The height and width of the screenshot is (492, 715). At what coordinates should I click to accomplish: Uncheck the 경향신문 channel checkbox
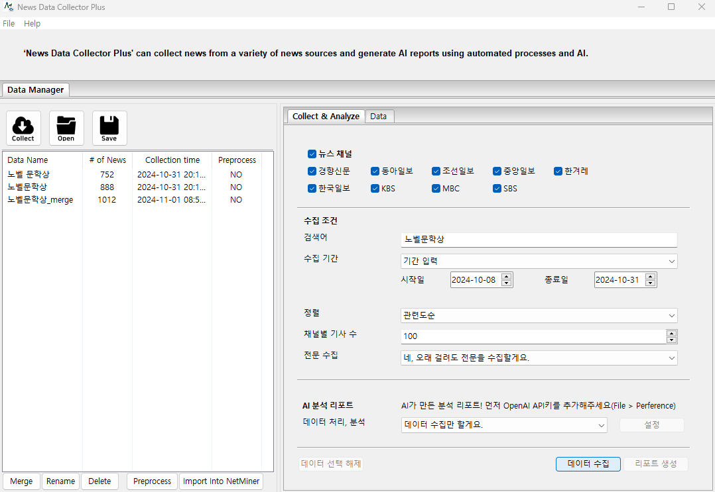[x=312, y=171]
